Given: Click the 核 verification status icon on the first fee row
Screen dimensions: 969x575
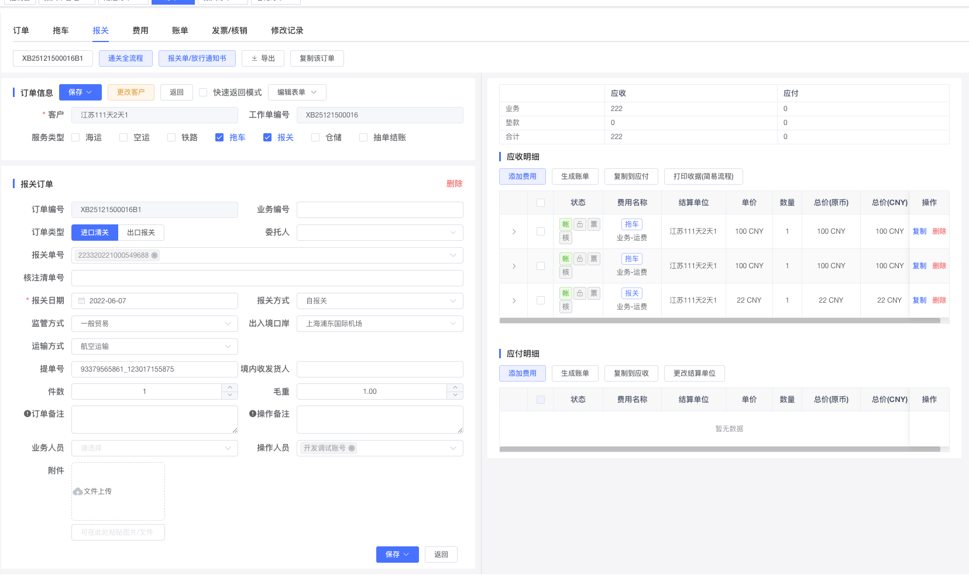Looking at the screenshot, I should (565, 237).
